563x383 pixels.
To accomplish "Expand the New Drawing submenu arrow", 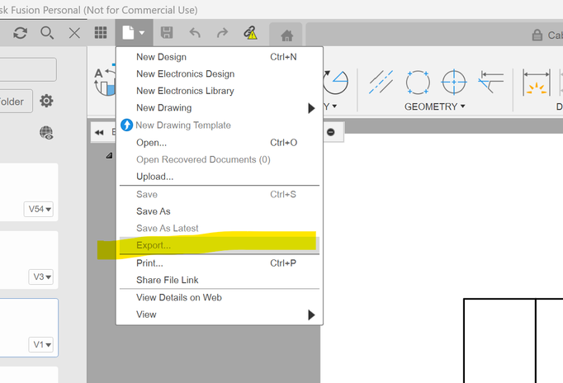I will 311,108.
